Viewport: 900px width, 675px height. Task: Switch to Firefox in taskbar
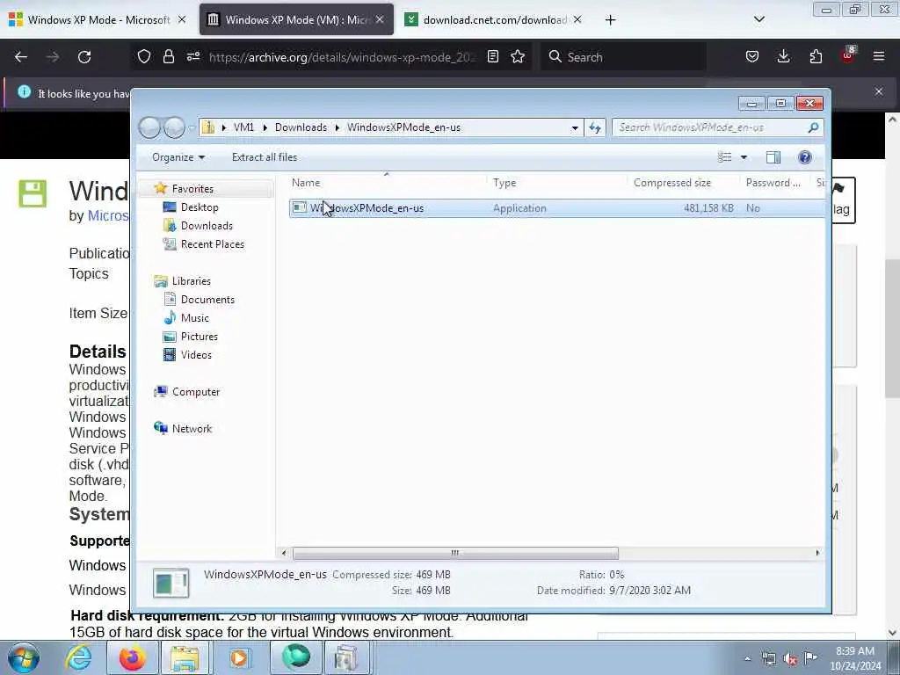click(133, 657)
